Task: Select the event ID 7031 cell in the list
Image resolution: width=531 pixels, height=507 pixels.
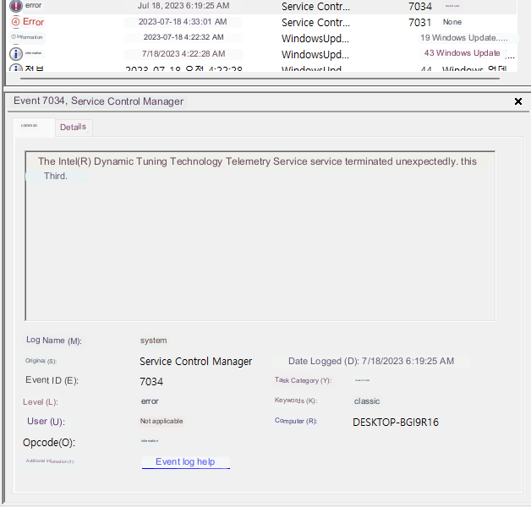Action: (x=419, y=22)
